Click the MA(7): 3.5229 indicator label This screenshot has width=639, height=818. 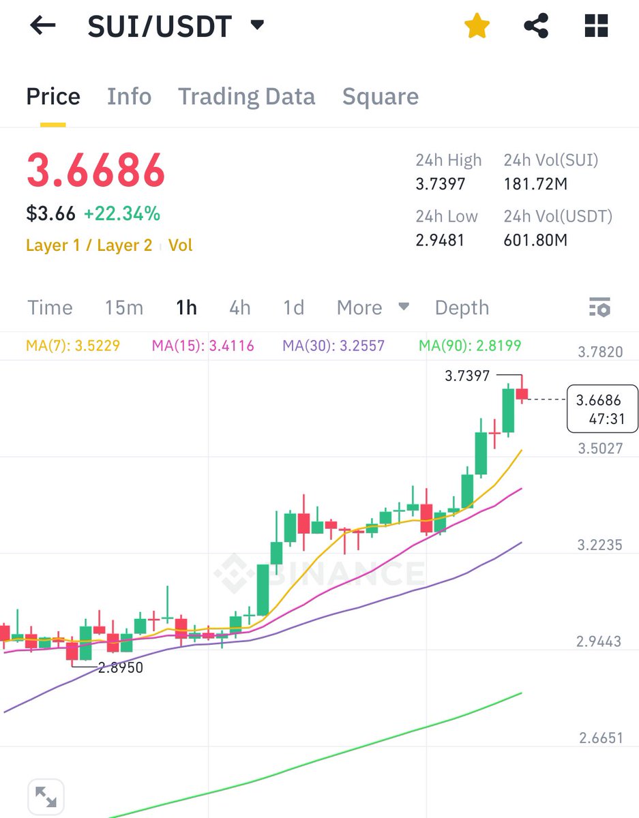pyautogui.click(x=73, y=346)
